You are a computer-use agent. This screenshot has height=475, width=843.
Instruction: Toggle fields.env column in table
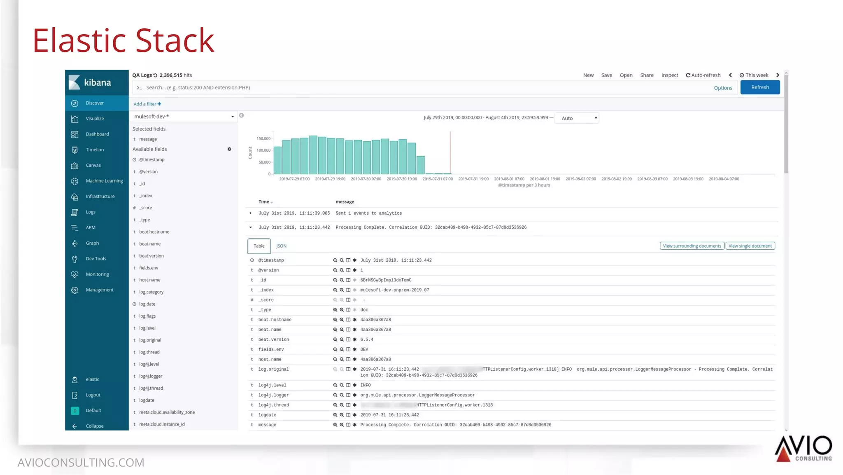pos(348,349)
